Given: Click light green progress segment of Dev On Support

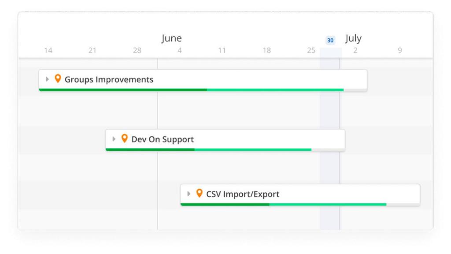Looking at the screenshot, I should [253, 149].
